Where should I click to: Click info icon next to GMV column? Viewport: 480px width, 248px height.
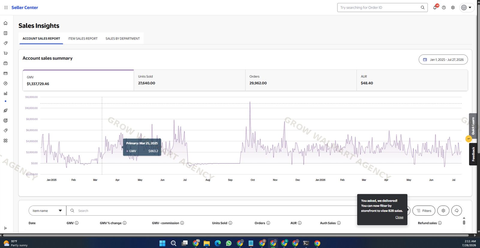coord(76,223)
